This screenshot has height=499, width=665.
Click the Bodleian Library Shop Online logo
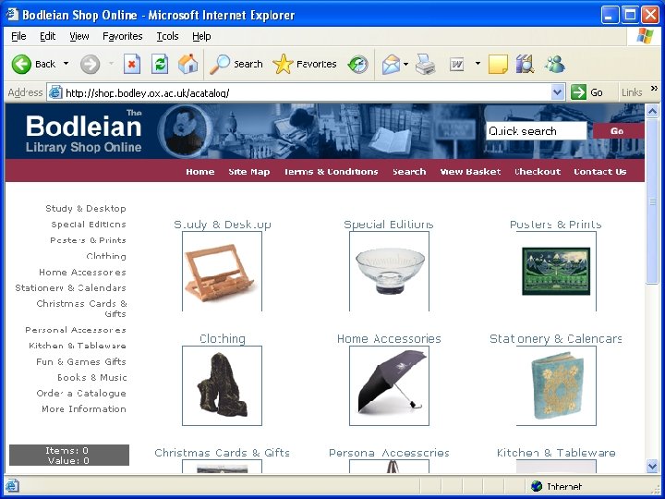(x=83, y=131)
